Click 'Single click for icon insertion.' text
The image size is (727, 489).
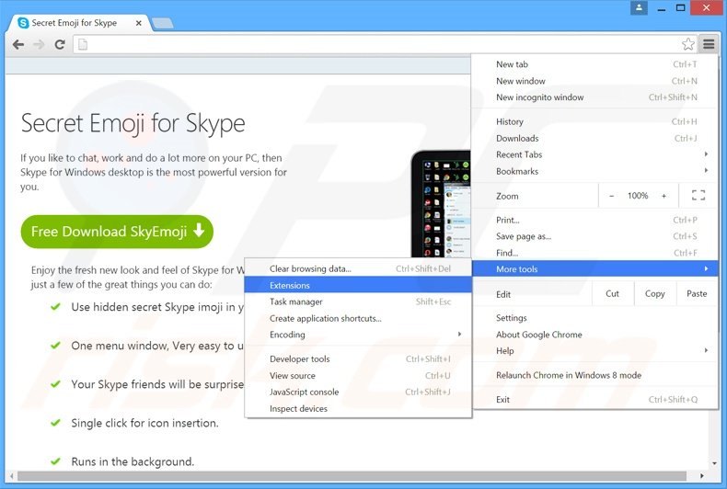(144, 423)
